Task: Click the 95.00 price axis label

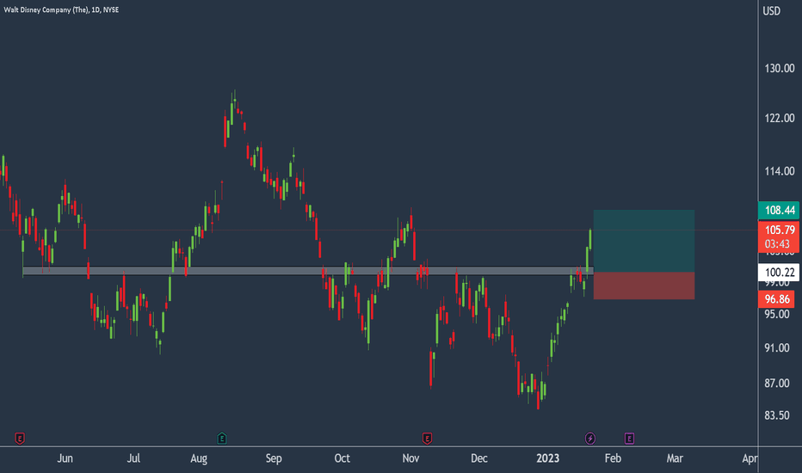Action: click(777, 315)
